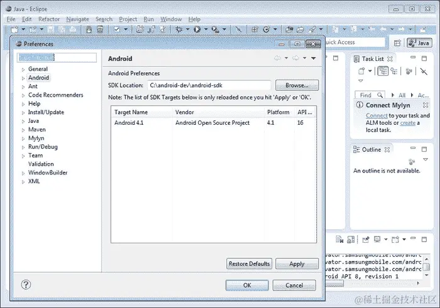The width and height of the screenshot is (440, 308).
Task: Click Focus on Workweek icon in Task List
Action: click(409, 71)
